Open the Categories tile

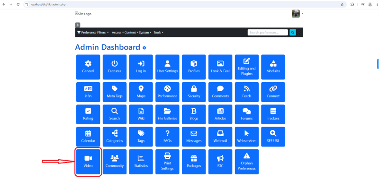pos(115,137)
